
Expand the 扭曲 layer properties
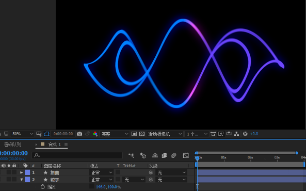point(22,172)
